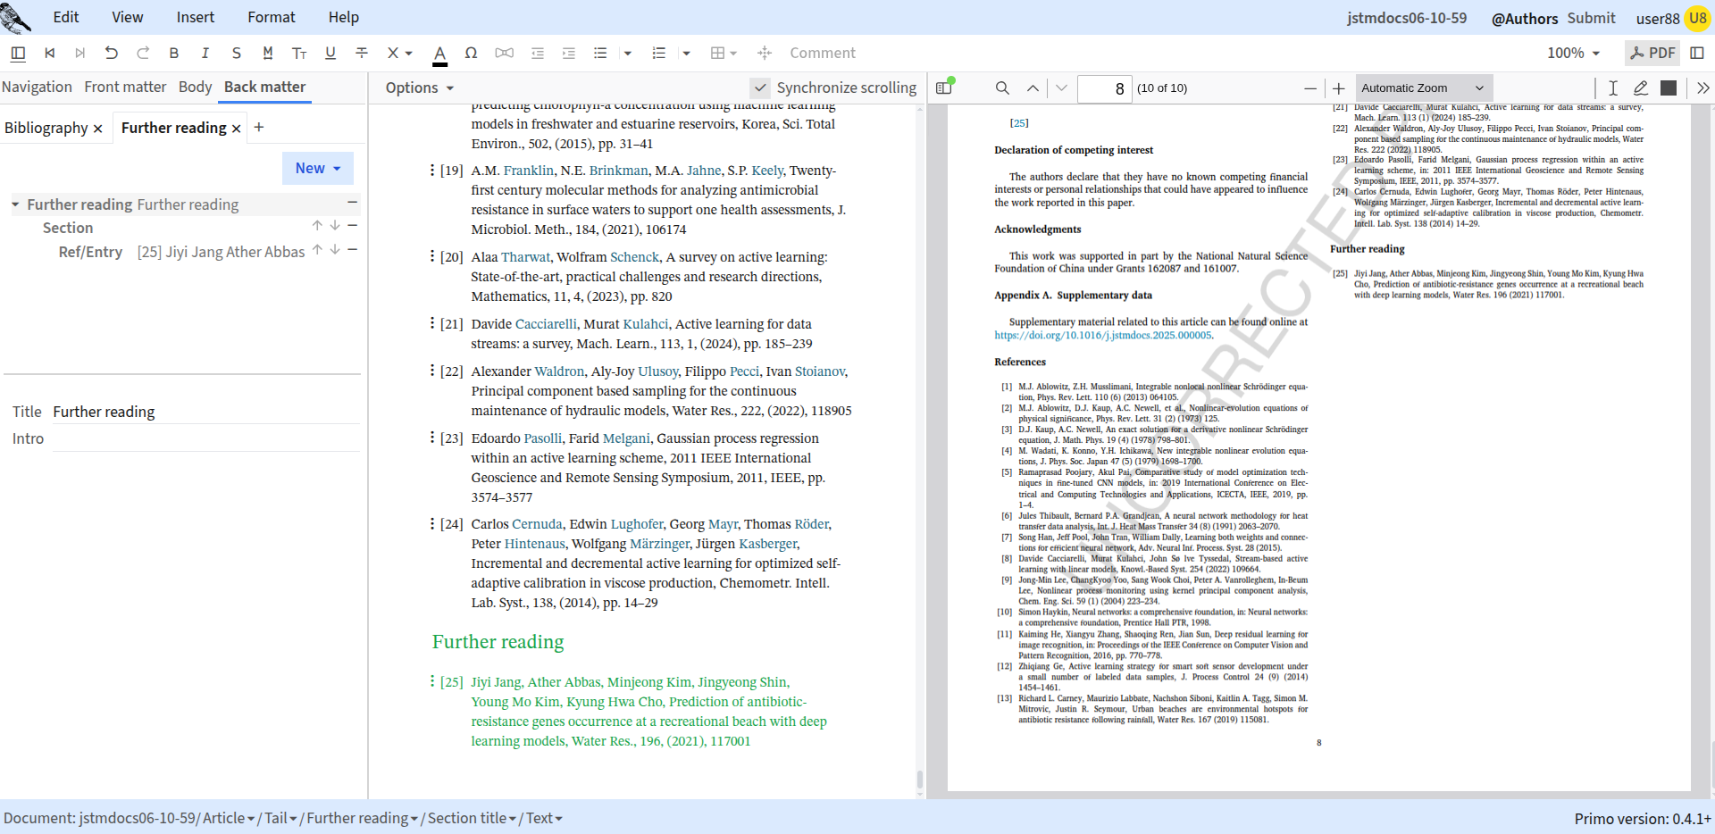Open the Automatic Zoom dropdown
The width and height of the screenshot is (1715, 834).
pos(1424,88)
